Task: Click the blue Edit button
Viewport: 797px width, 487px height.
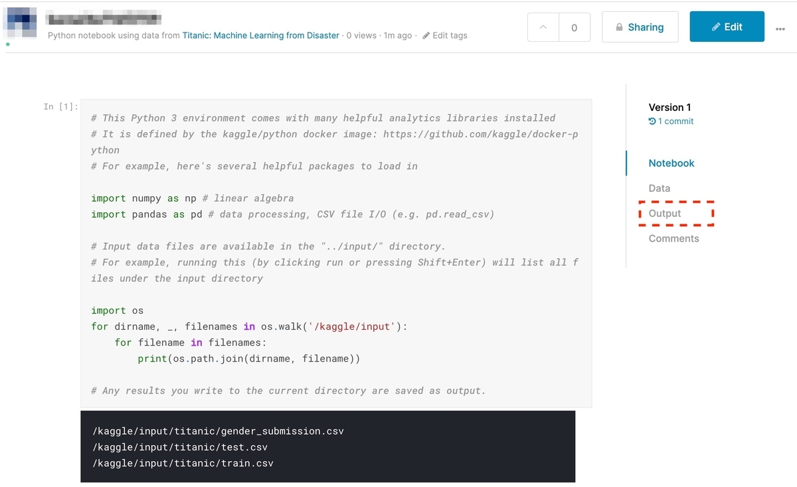Action: (x=727, y=27)
